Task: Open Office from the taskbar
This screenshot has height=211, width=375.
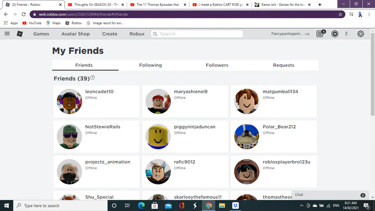Action: (x=182, y=206)
